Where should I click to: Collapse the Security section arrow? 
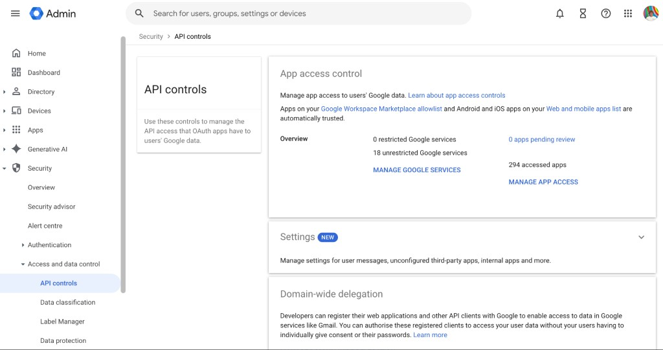tap(5, 168)
